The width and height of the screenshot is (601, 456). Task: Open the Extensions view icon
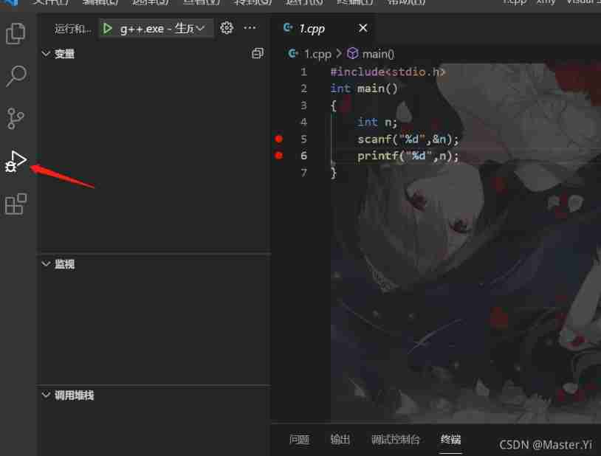[x=16, y=204]
